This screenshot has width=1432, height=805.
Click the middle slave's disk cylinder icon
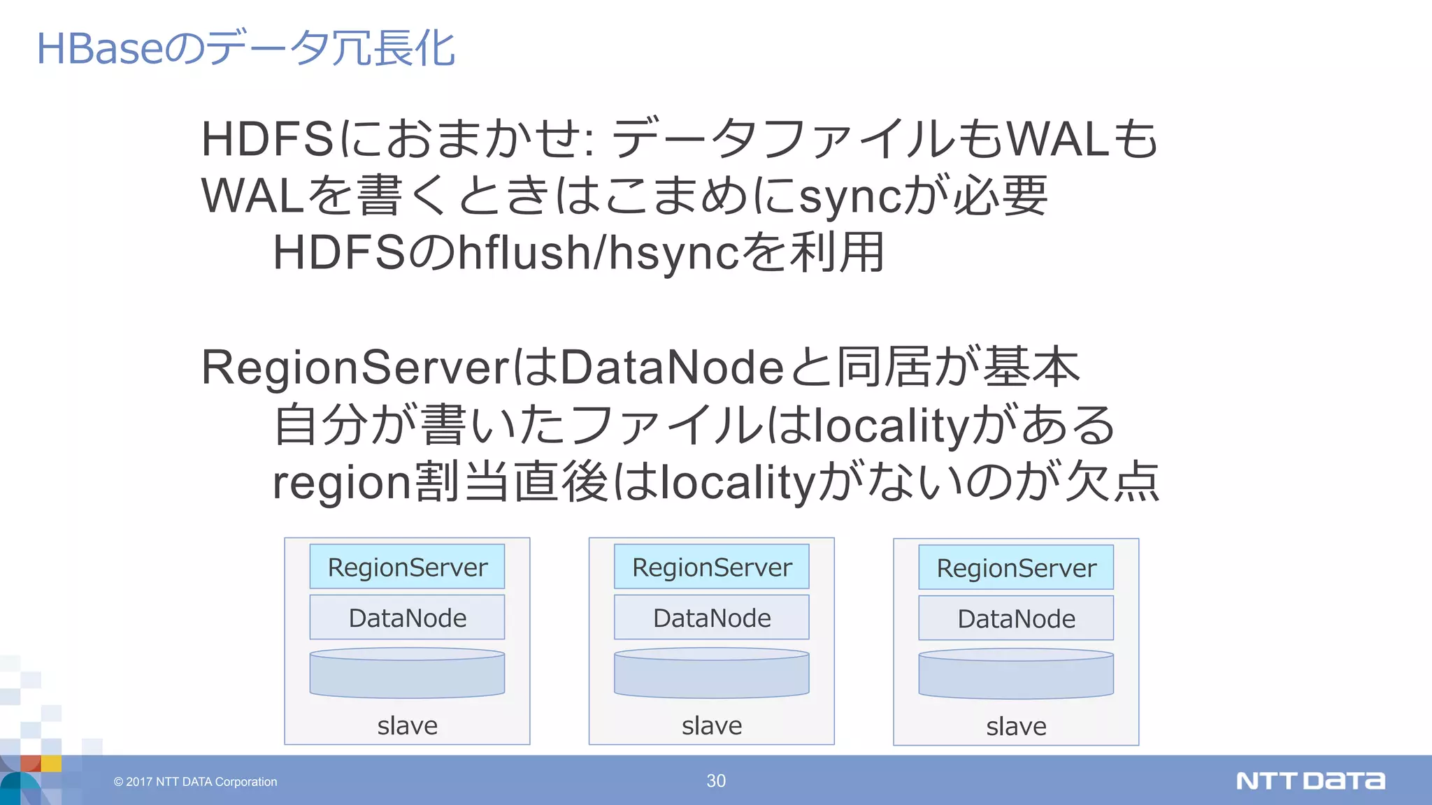click(711, 673)
